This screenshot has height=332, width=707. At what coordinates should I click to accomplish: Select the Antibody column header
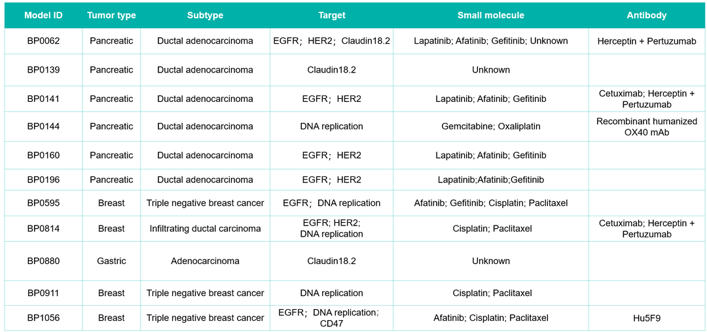point(647,15)
